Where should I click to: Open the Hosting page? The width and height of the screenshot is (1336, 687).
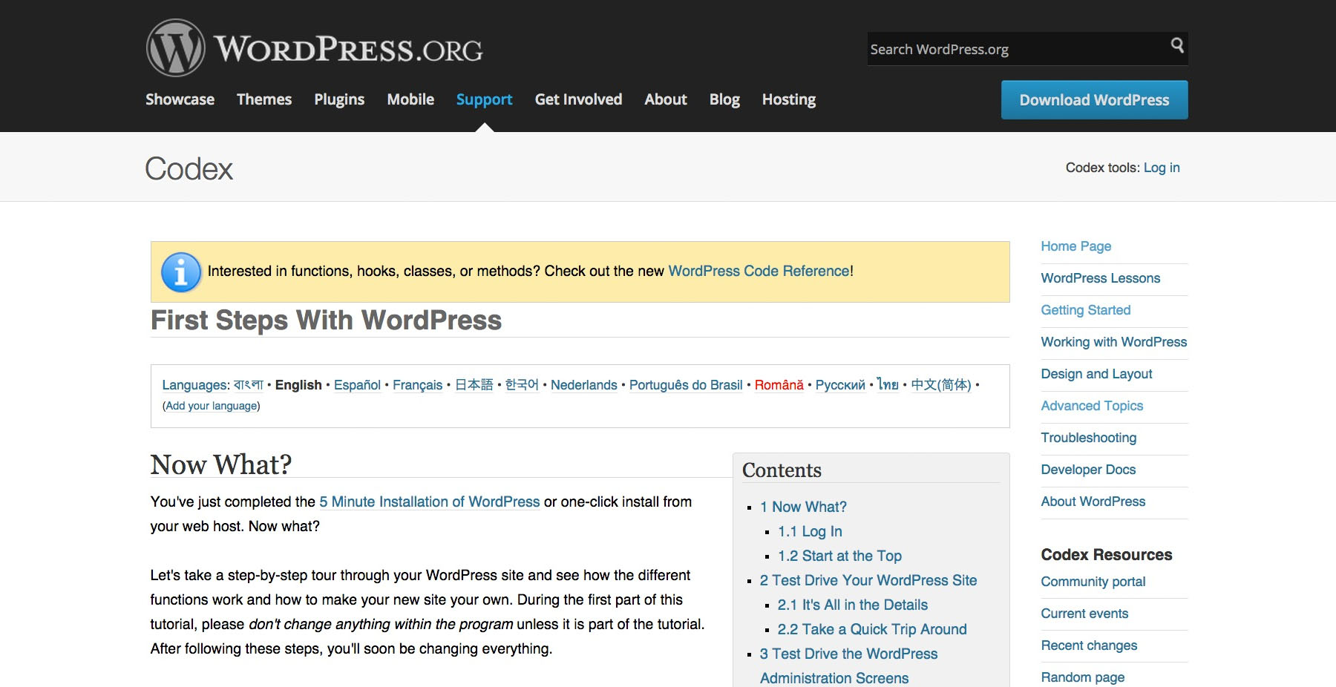tap(788, 99)
